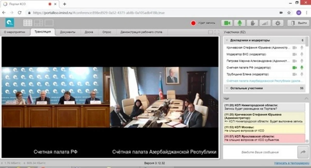The width and height of the screenshot is (311, 168).
Task: Click КСП Москвы chat message
Action: [264, 129]
